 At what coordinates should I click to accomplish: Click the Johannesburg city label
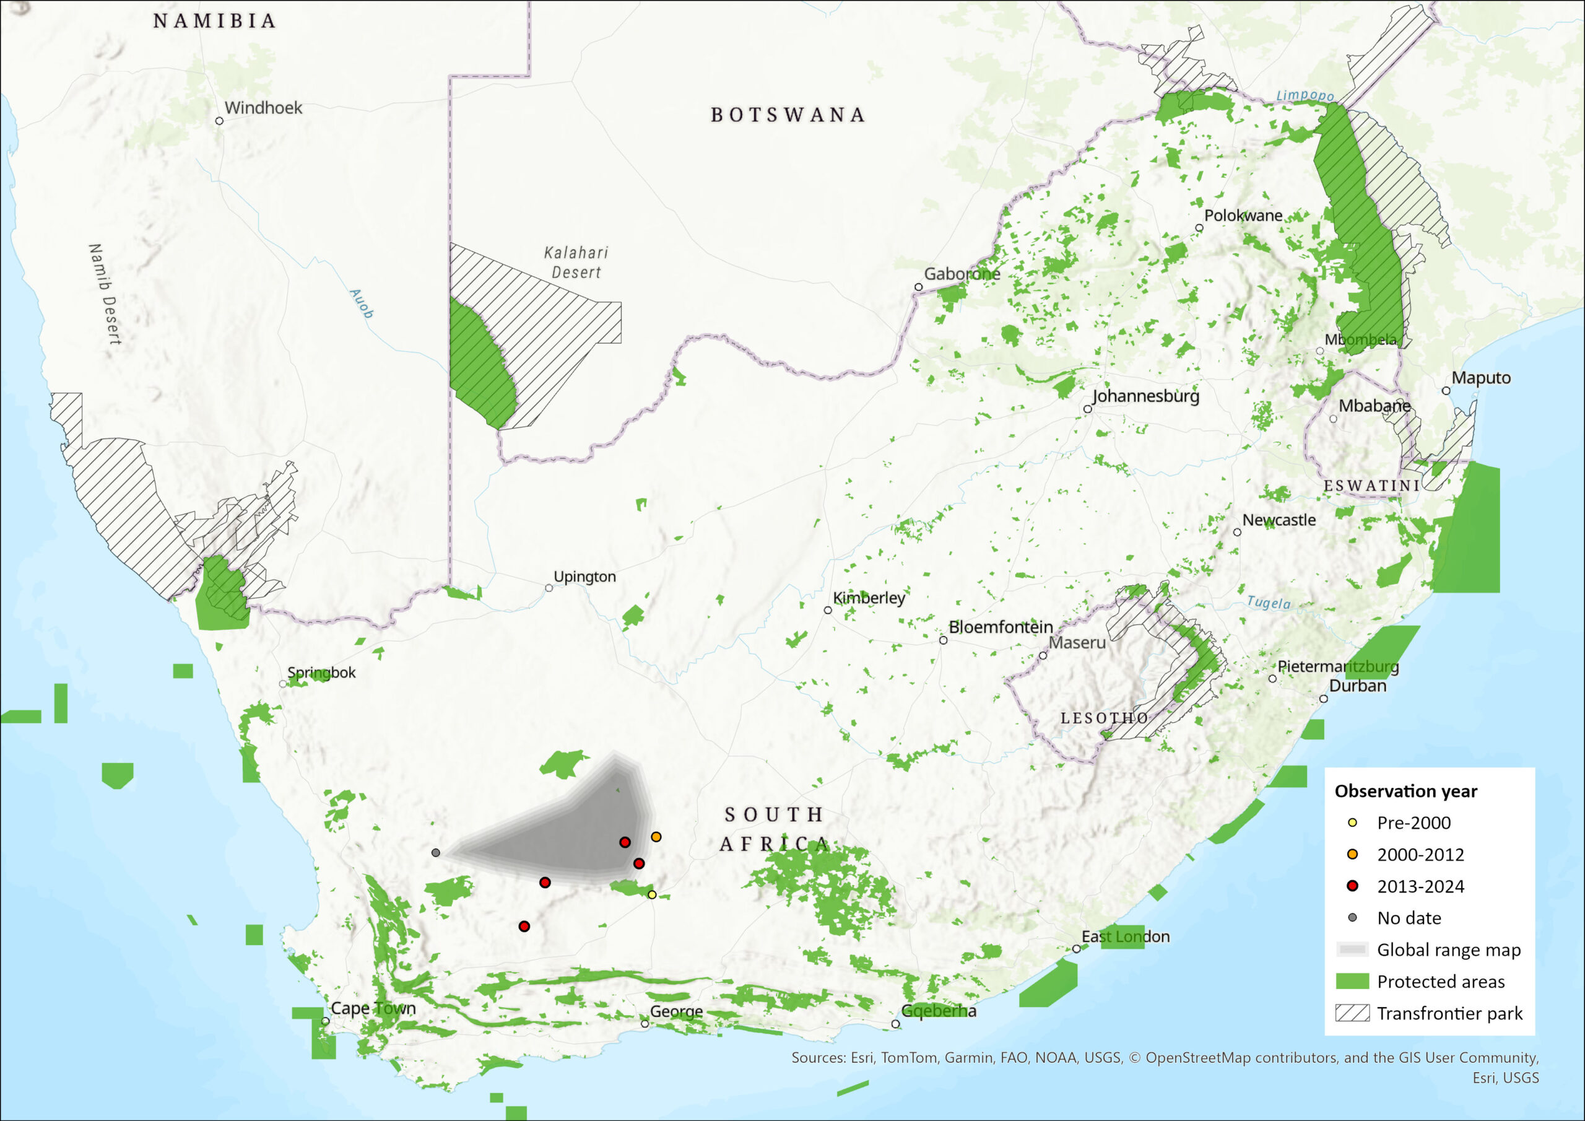point(1146,396)
